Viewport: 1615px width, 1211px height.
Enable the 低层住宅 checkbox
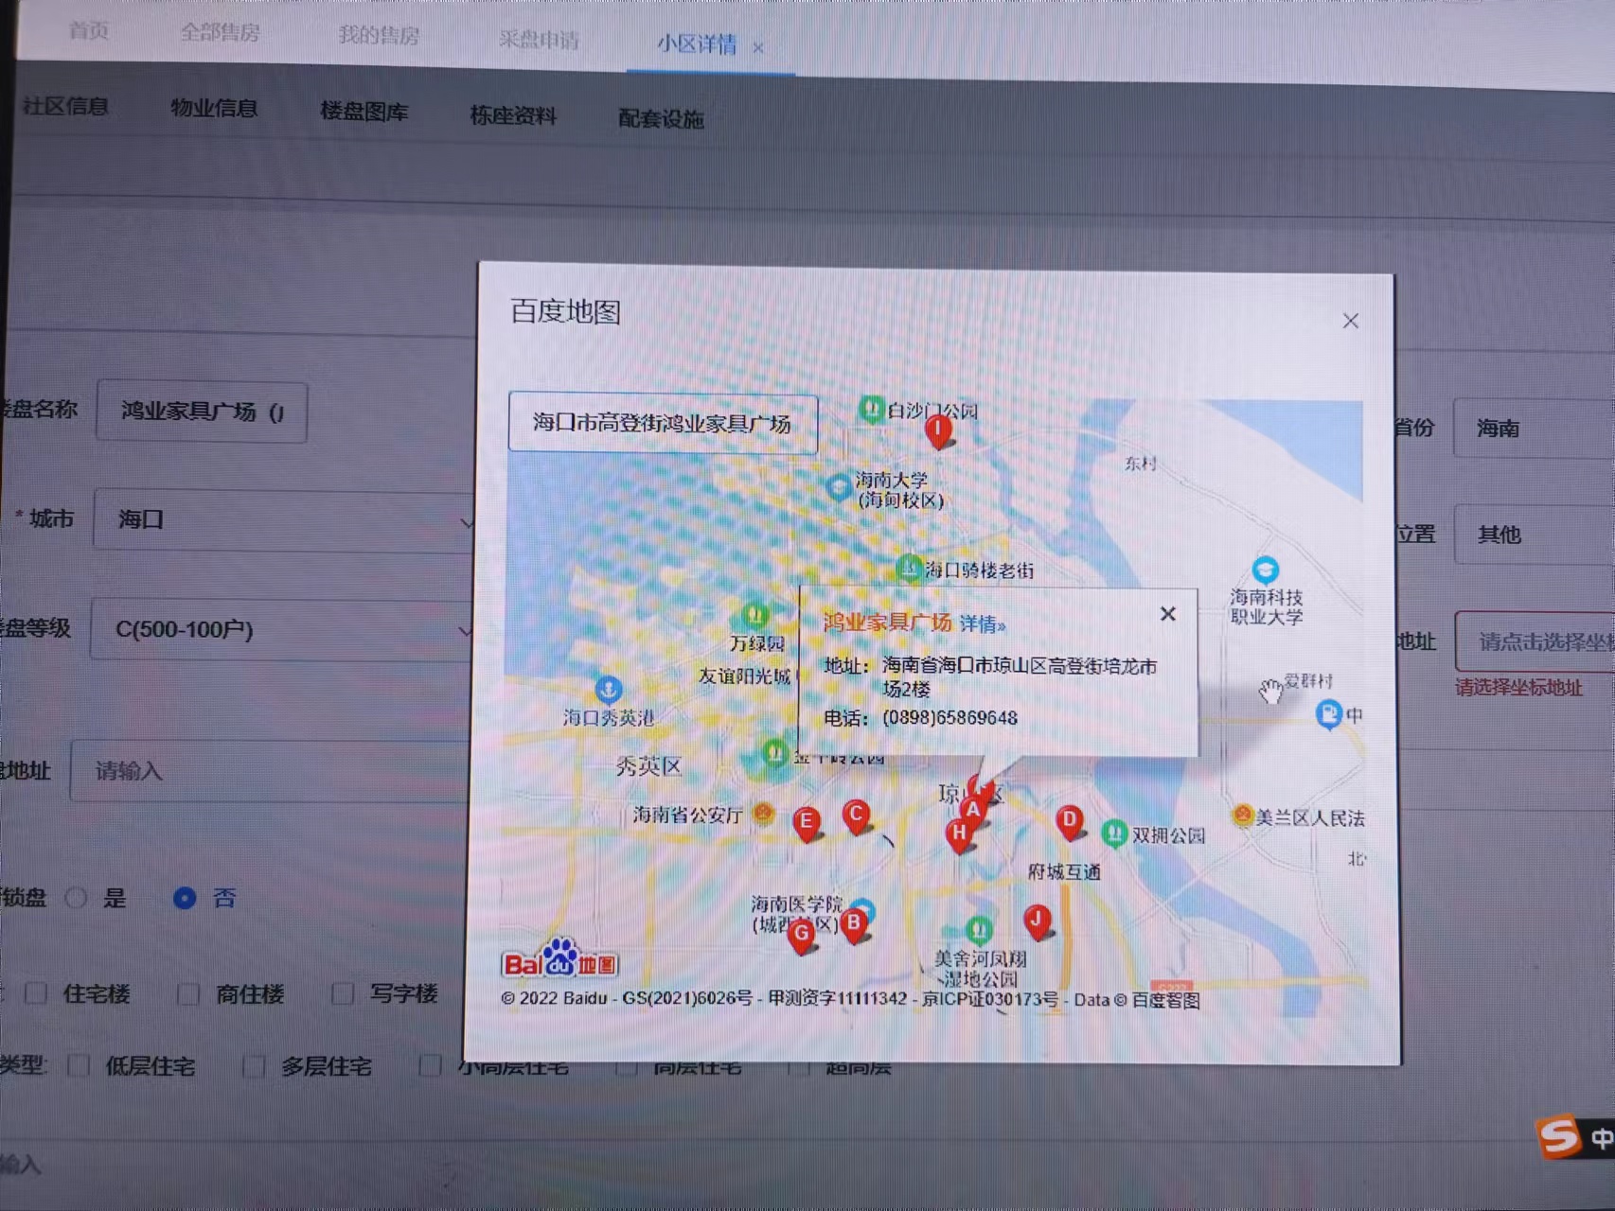point(79,1066)
